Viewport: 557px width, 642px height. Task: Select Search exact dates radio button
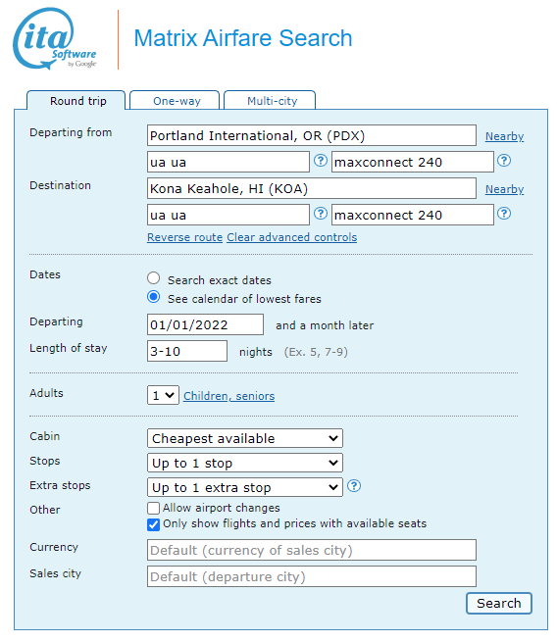point(154,278)
